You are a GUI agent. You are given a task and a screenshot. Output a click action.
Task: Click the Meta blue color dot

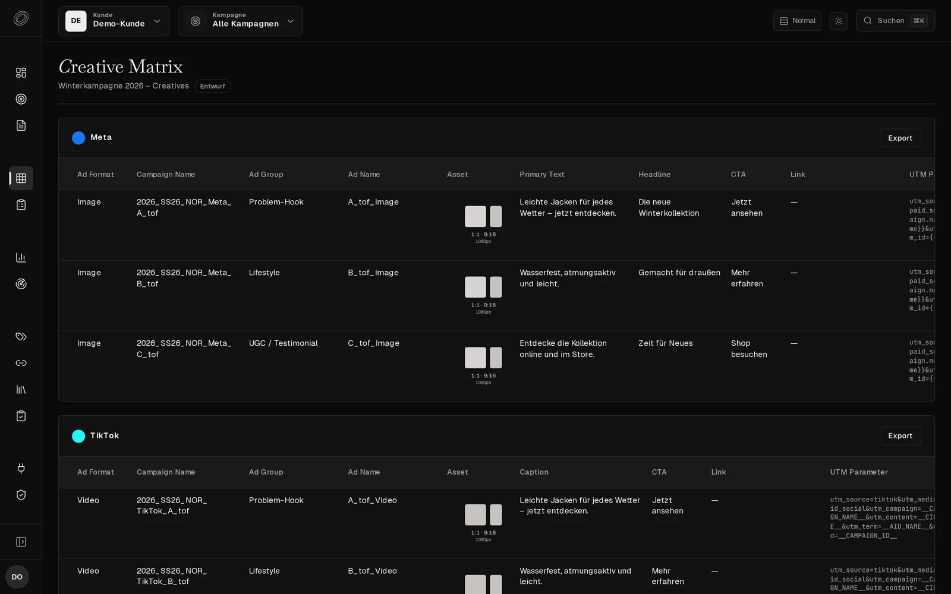pyautogui.click(x=78, y=138)
